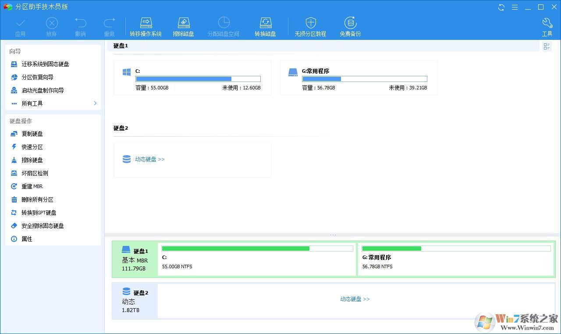
Task: Open the hamburger menu at top right
Action: [515, 7]
